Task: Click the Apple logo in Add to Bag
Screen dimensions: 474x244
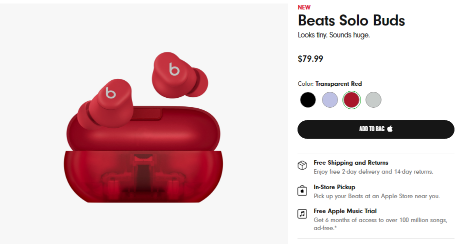Action: coord(390,129)
